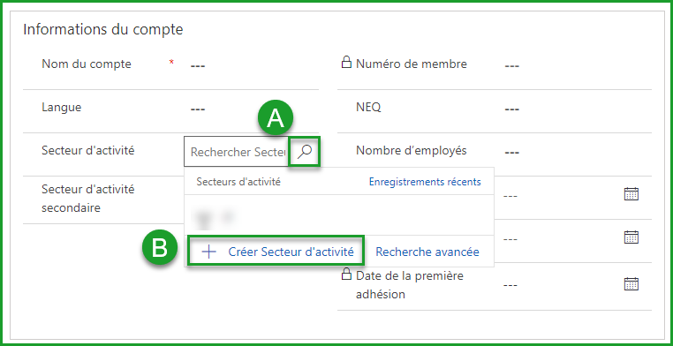This screenshot has height=346, width=673.
Task: Click the lock icon beside Numéro de membre
Action: click(x=346, y=63)
